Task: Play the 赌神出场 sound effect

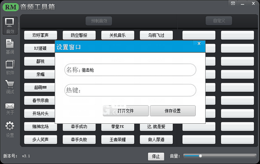Action: coord(41,127)
